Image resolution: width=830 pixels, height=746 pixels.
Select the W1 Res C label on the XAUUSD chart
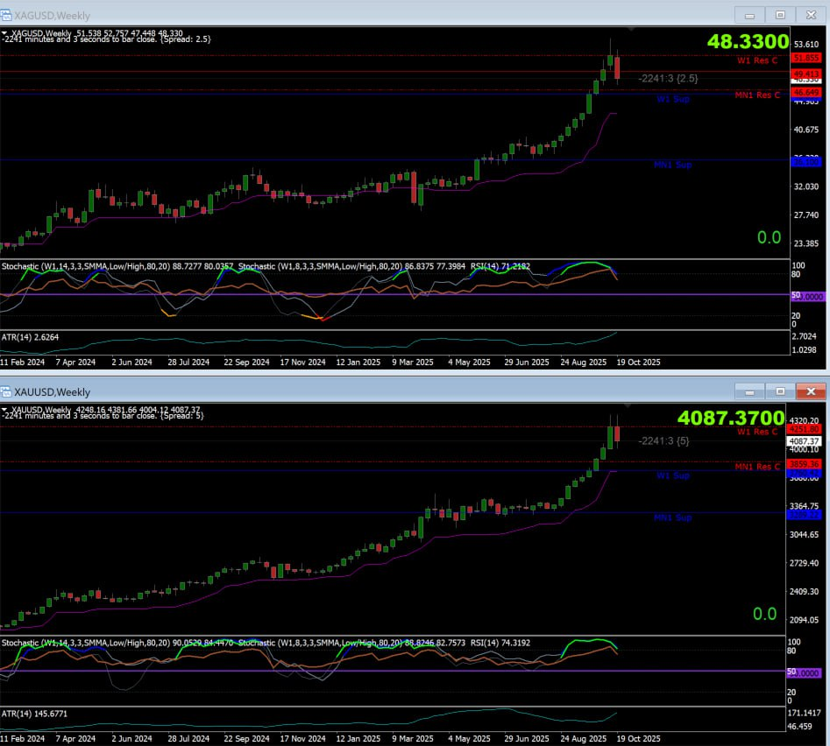(757, 432)
